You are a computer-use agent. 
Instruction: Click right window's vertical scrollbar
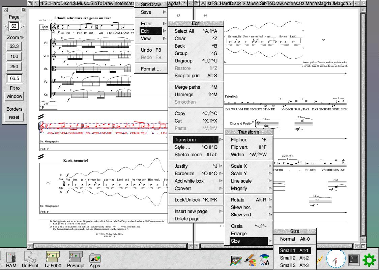pos(363,125)
